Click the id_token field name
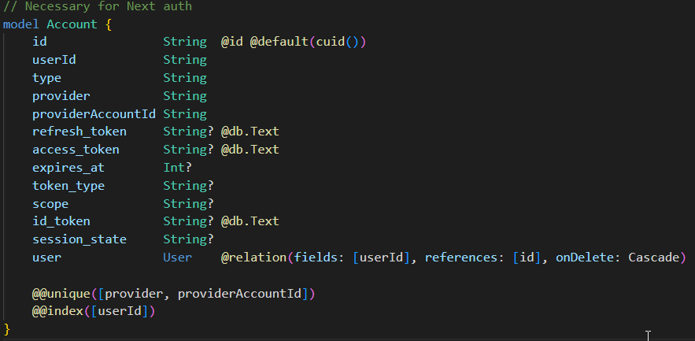This screenshot has height=341, width=695. pos(61,221)
